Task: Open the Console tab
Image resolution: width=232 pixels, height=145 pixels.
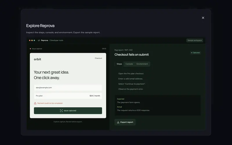Action: tap(129, 64)
